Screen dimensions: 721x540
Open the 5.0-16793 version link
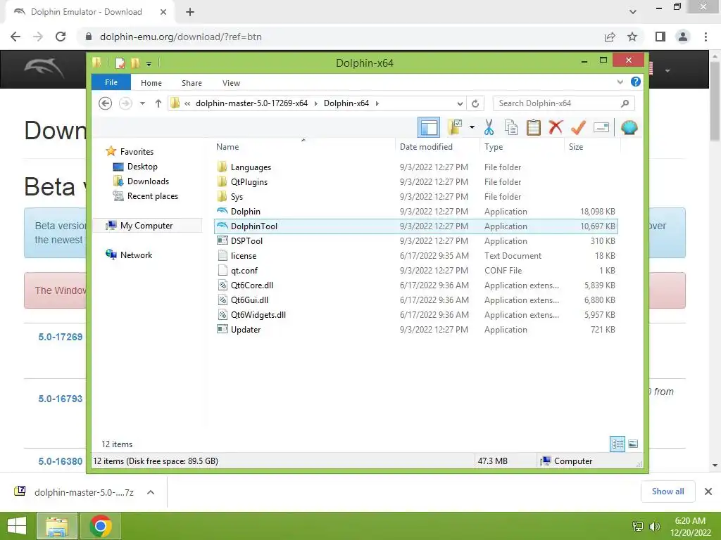click(x=61, y=399)
